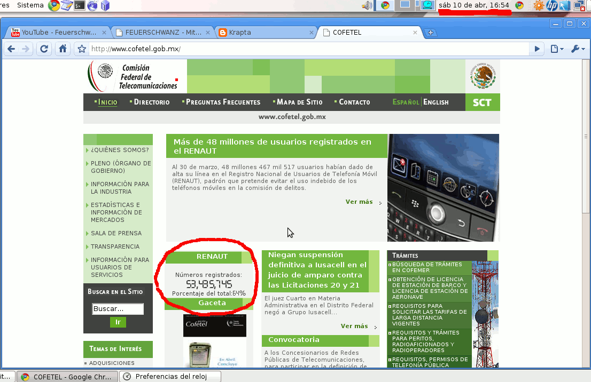
Task: Go back with the browser back arrow
Action: coord(11,49)
